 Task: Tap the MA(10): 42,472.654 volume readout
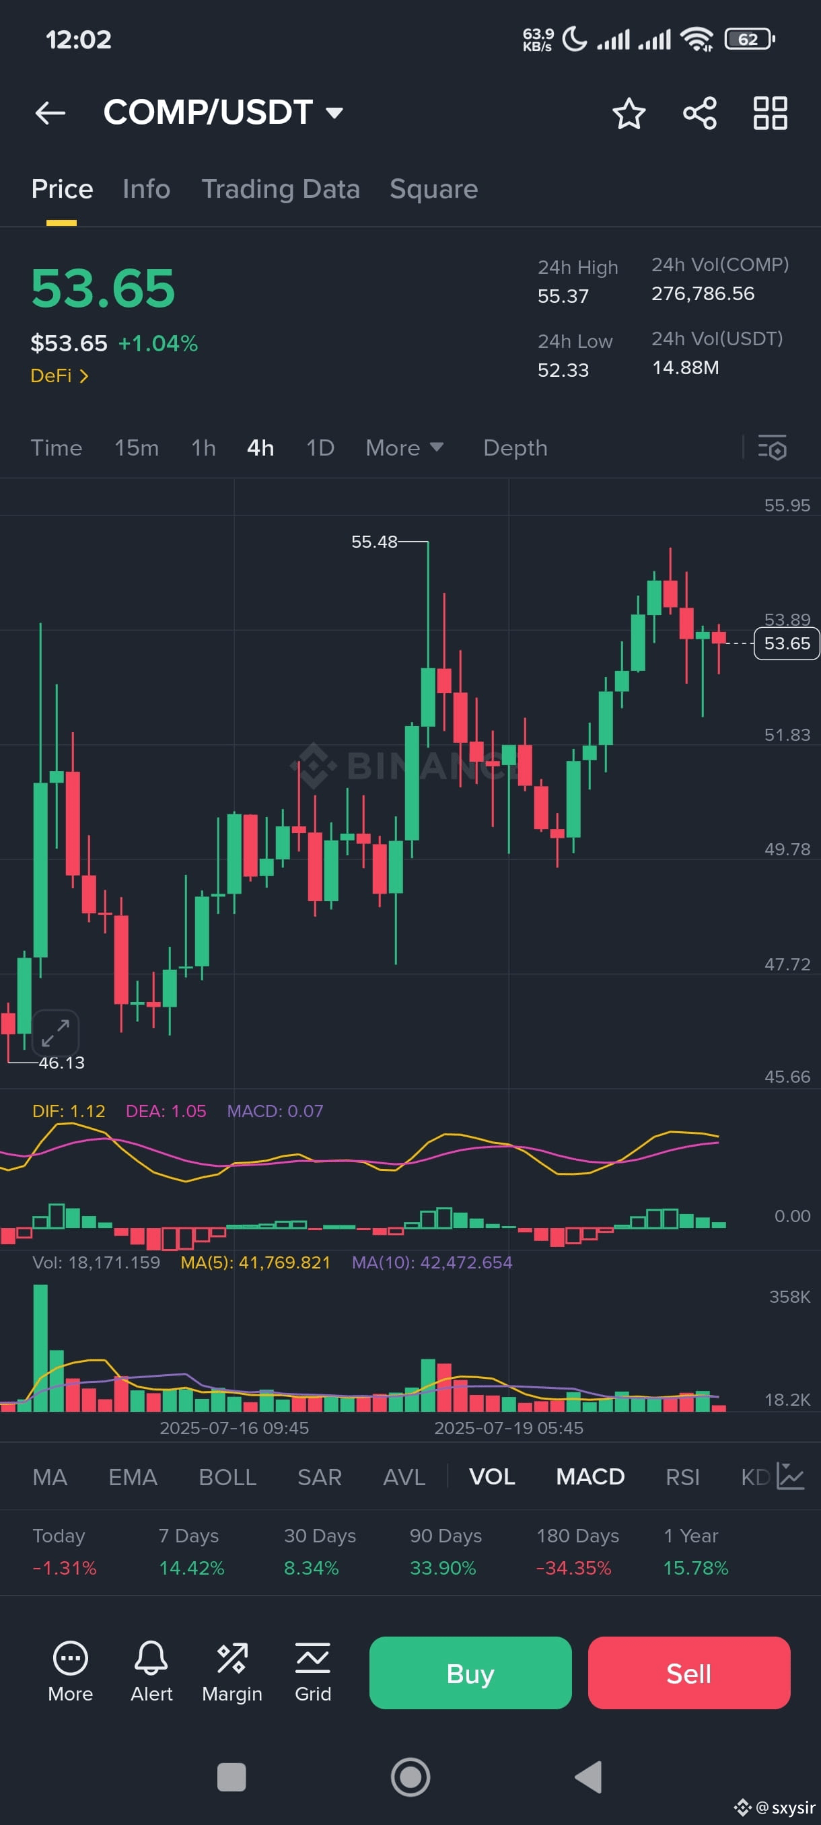(432, 1262)
